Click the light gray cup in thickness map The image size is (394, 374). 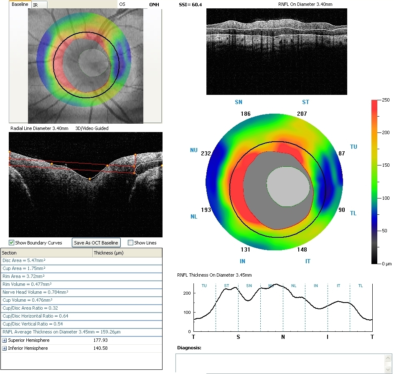pos(290,186)
